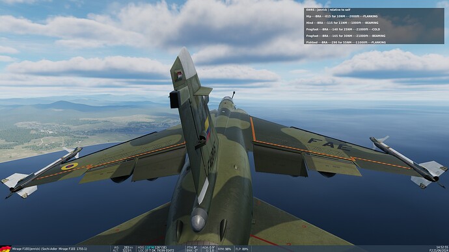Select the Frogfoot BRA 140 for 25NM COLD line
This screenshot has width=449, height=252.
[x=343, y=29]
